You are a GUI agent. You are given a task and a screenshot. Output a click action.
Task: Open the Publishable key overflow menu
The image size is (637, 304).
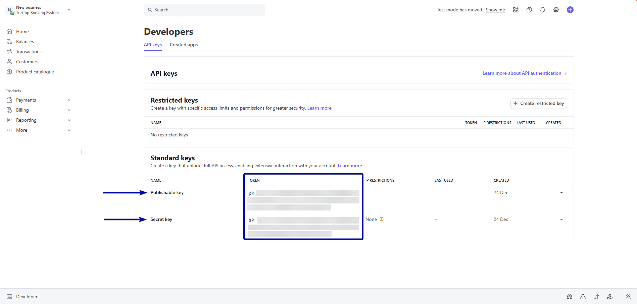tap(561, 192)
